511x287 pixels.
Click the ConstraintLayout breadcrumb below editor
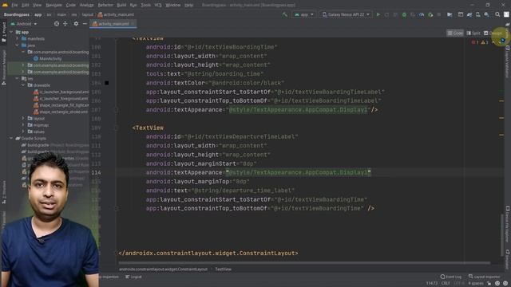point(163,269)
